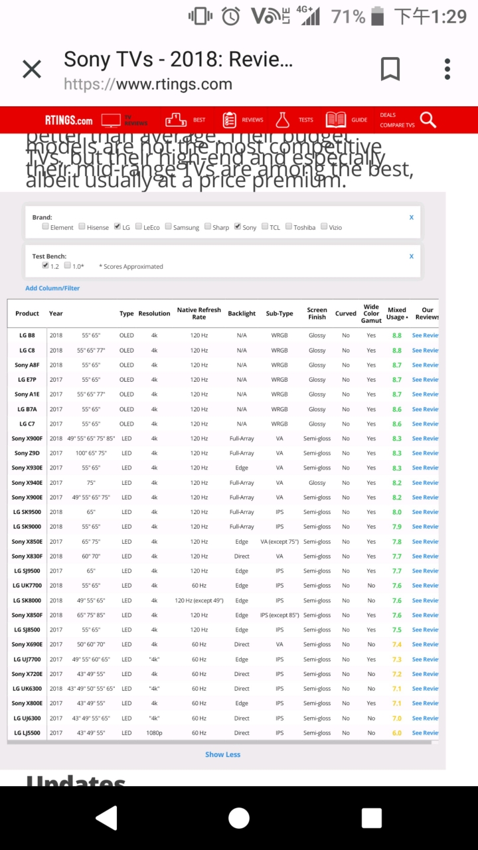The image size is (478, 850).
Task: Tap the Android recent apps button
Action: [372, 818]
